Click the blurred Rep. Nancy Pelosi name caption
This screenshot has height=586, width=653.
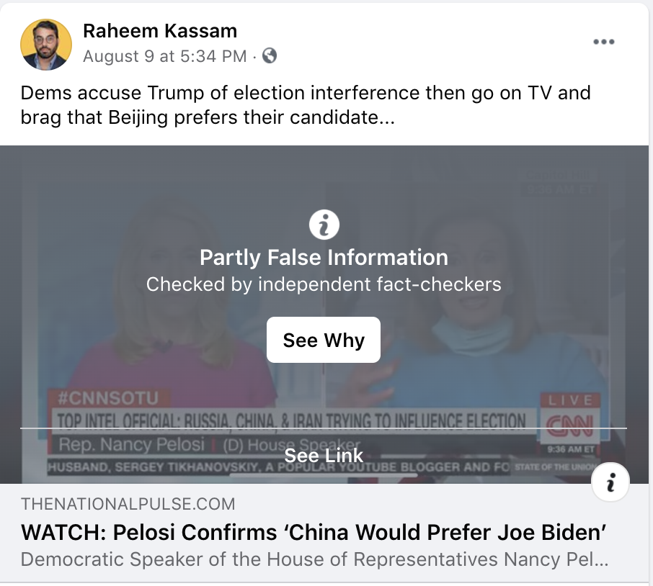click(132, 444)
